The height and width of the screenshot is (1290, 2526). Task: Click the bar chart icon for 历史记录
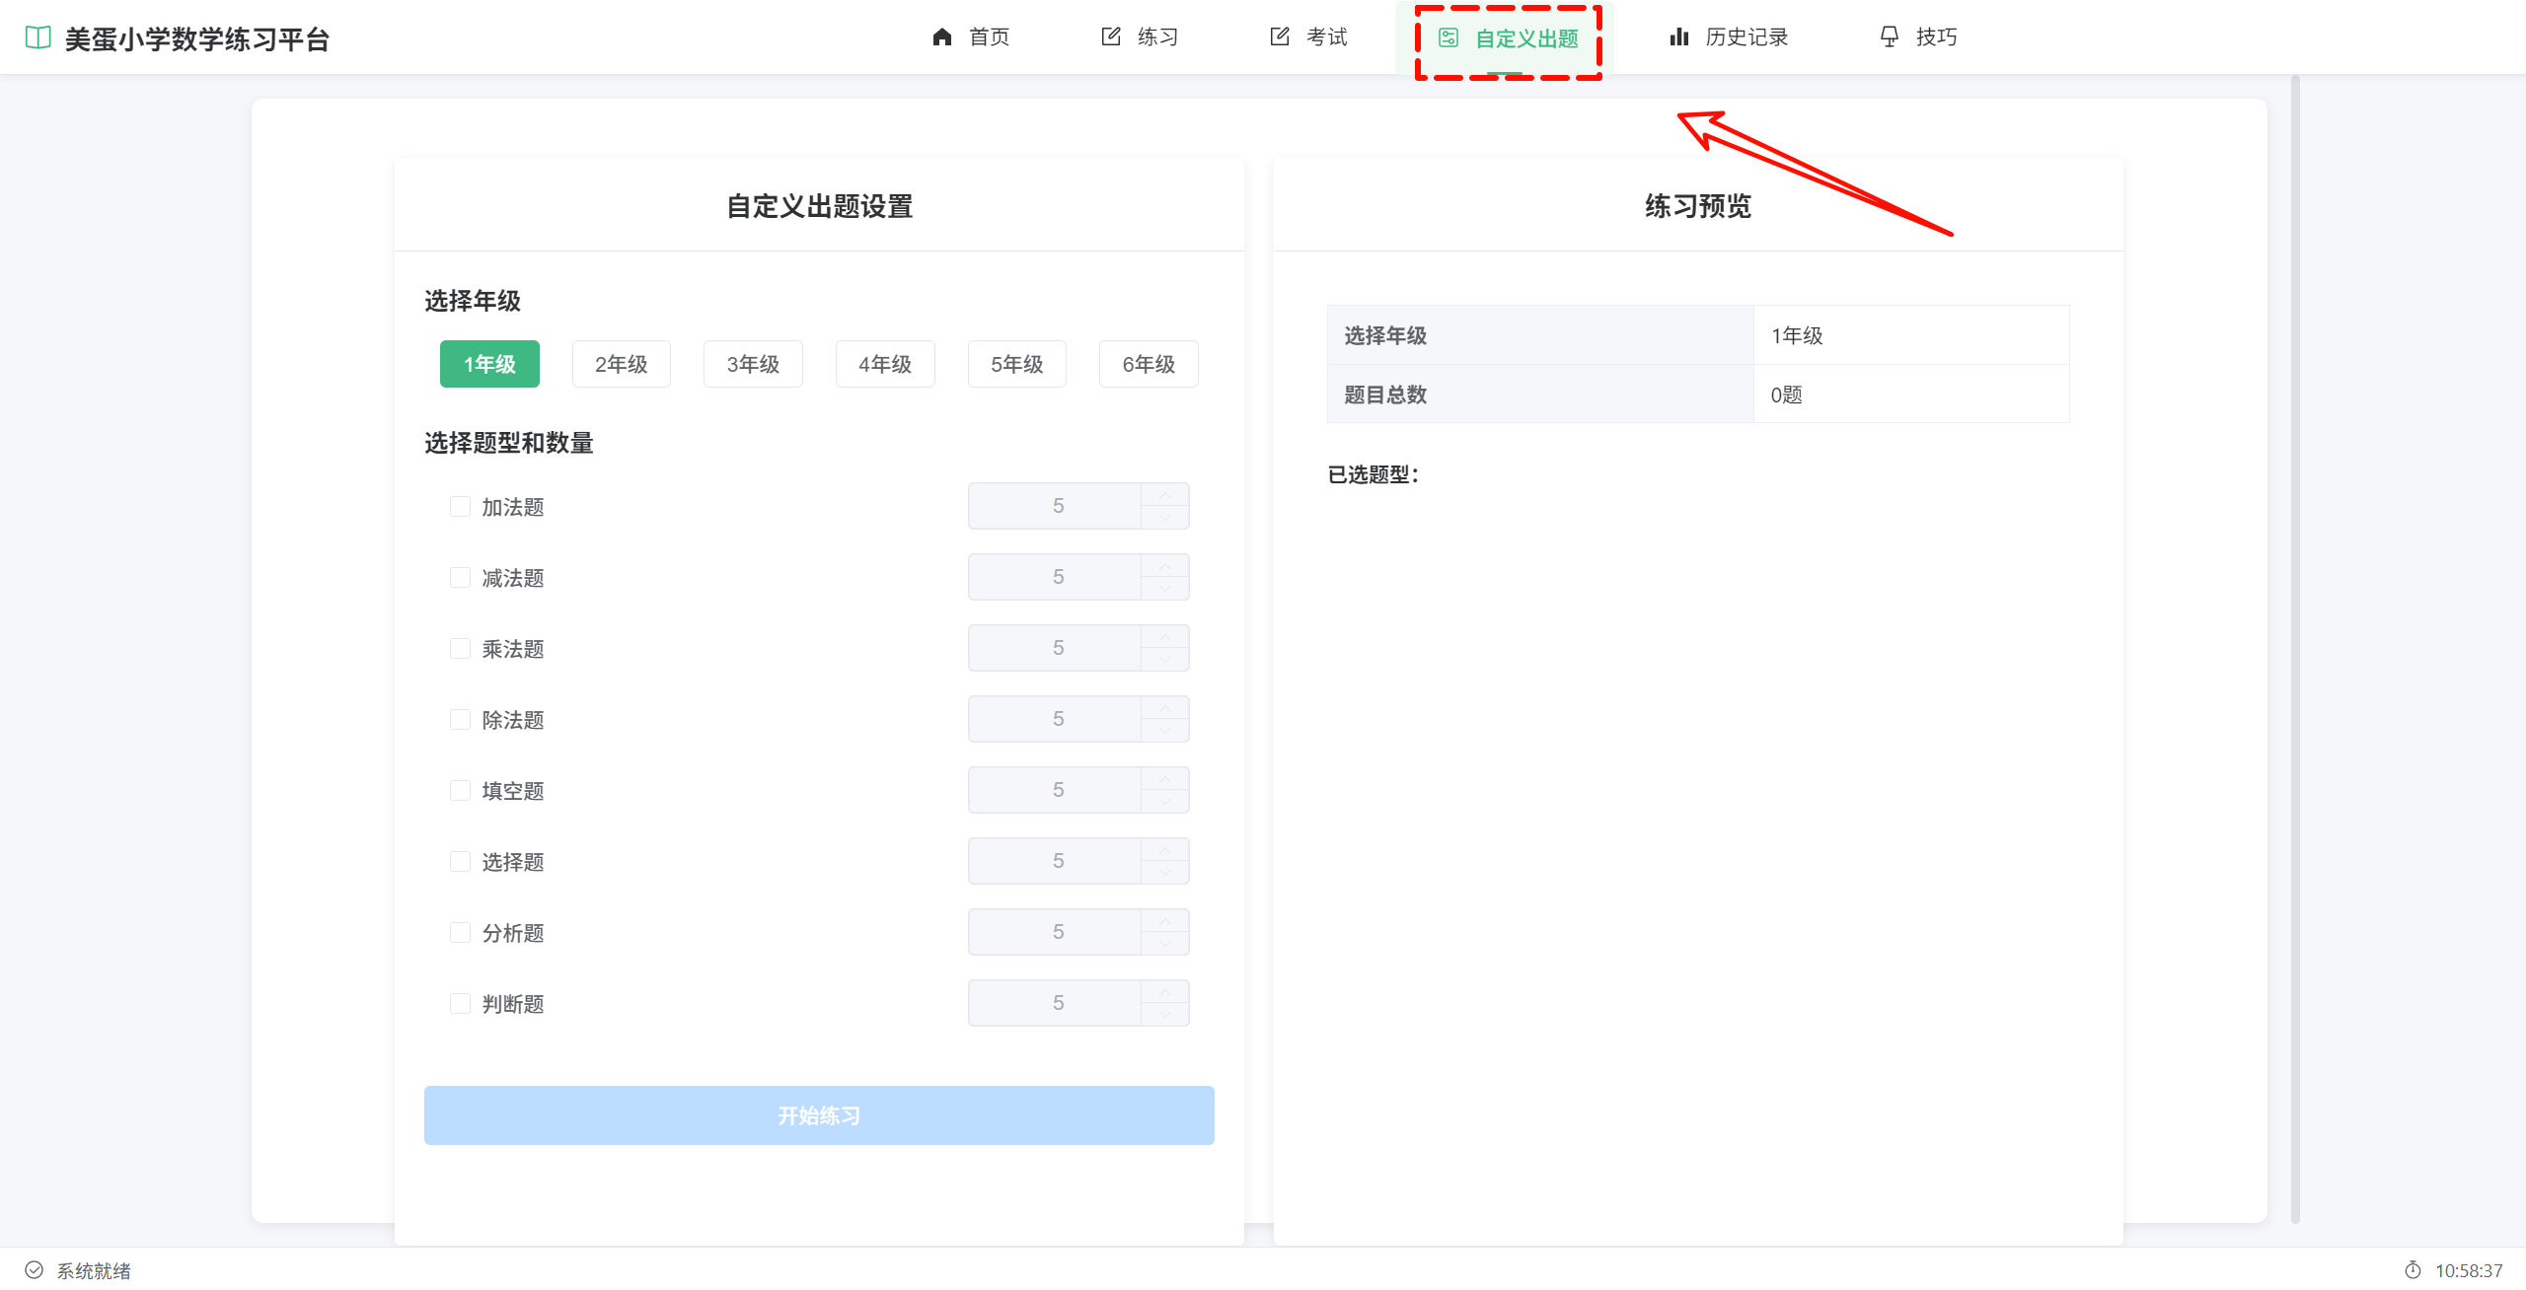click(1678, 37)
